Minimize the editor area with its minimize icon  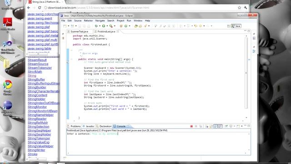(x=245, y=31)
